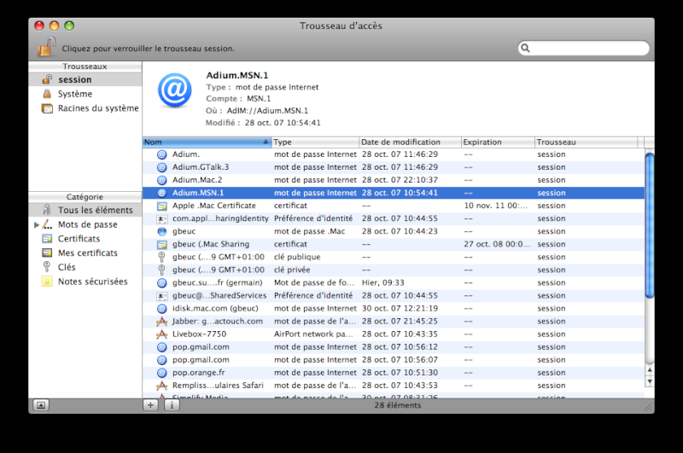Sort by the Expiration column header
The width and height of the screenshot is (683, 453).
498,142
